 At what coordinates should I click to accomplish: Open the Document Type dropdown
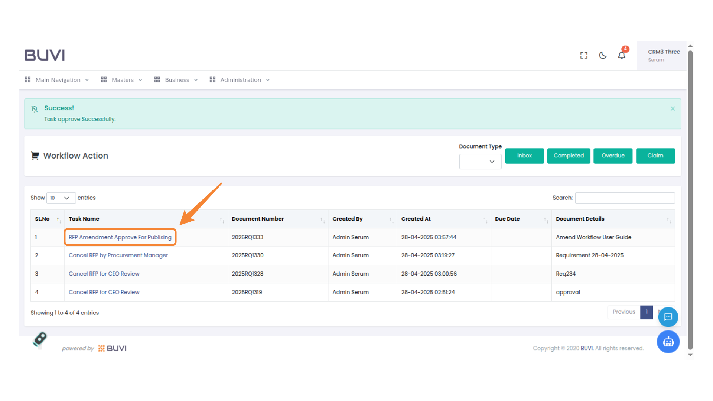coord(480,162)
